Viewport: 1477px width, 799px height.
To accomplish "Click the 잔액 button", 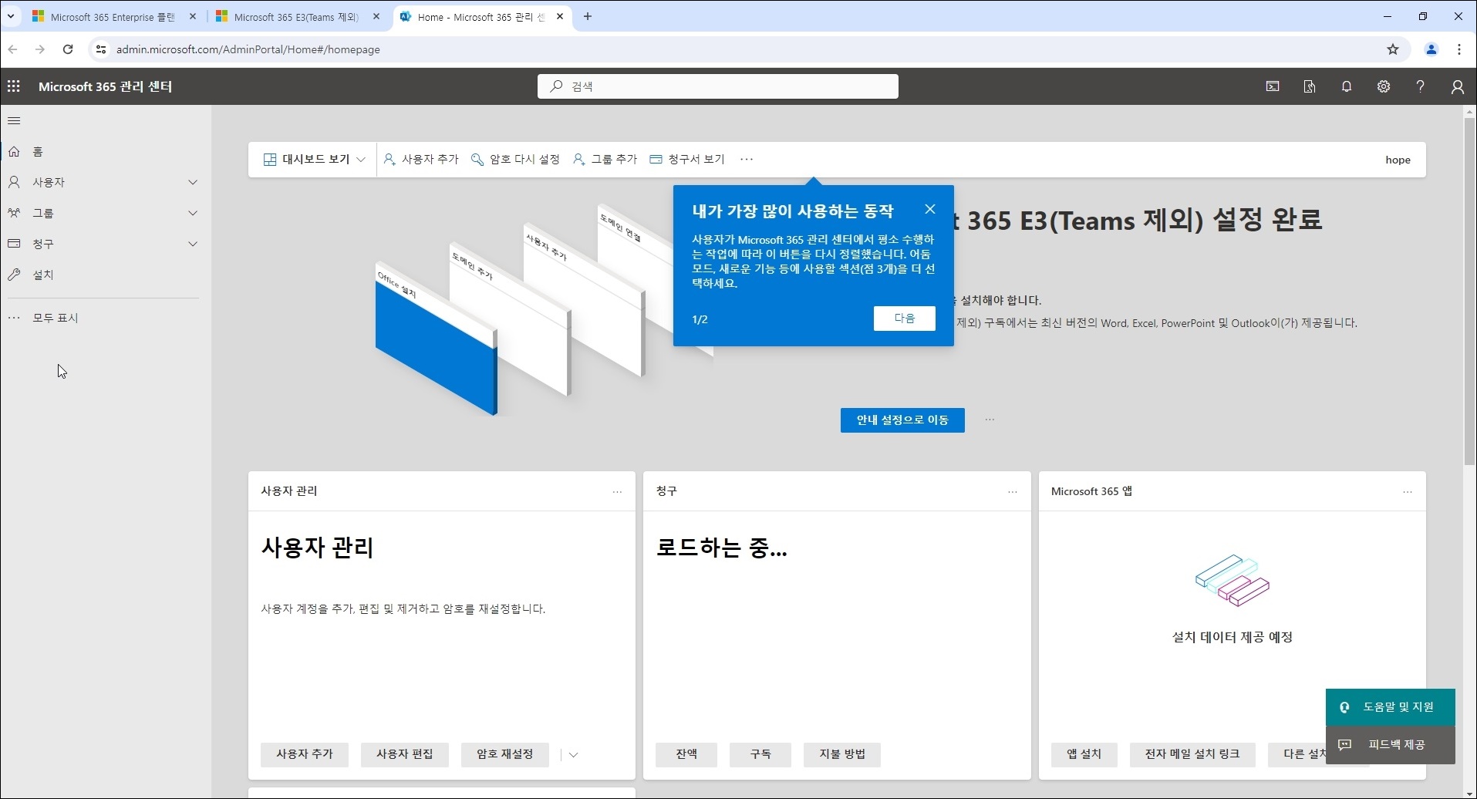I will [x=686, y=754].
